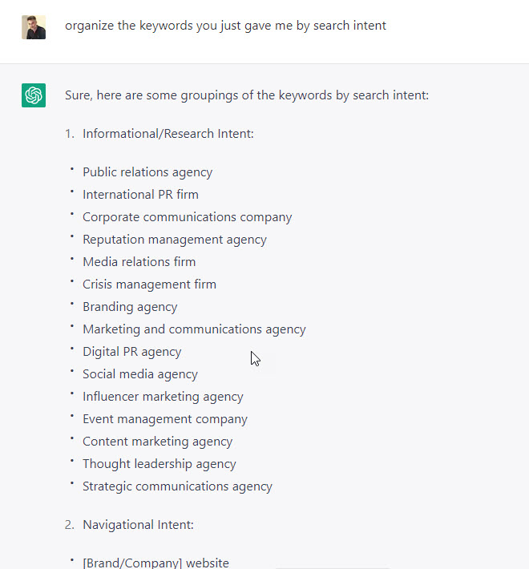Select the 'Navigational Intent:' heading

click(138, 525)
